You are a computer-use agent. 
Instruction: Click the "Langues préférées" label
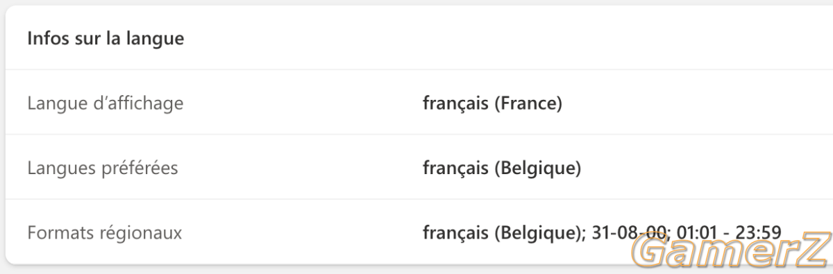[x=102, y=168]
